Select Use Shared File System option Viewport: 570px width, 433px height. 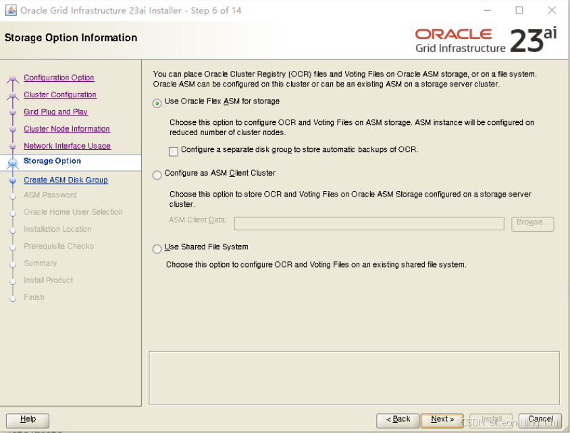coord(157,249)
